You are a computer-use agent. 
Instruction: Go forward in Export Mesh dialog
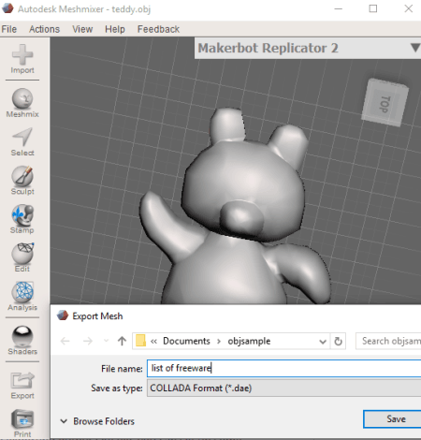coord(88,341)
